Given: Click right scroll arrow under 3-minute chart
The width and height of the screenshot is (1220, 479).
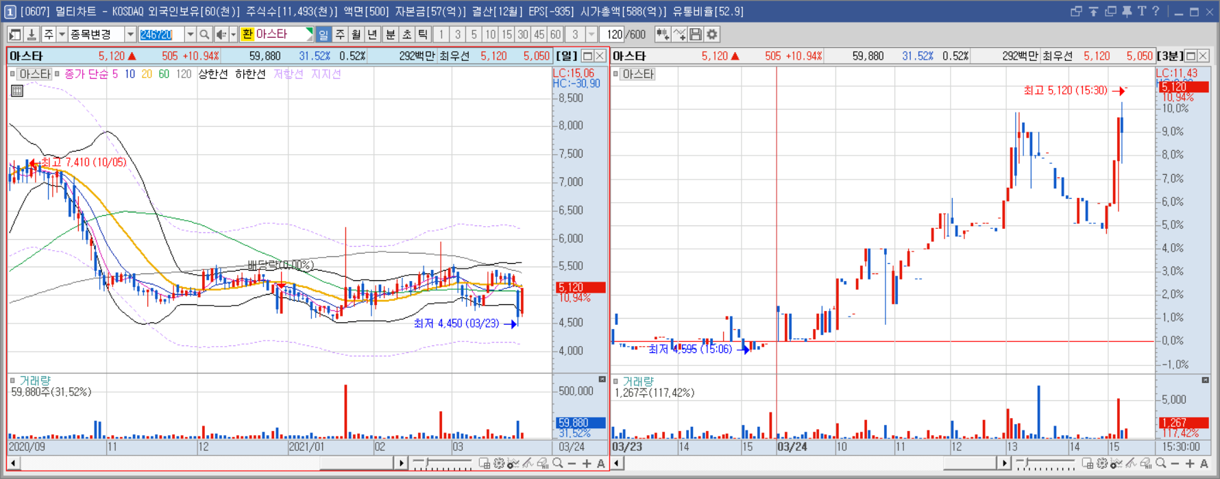Looking at the screenshot, I should pos(1005,464).
